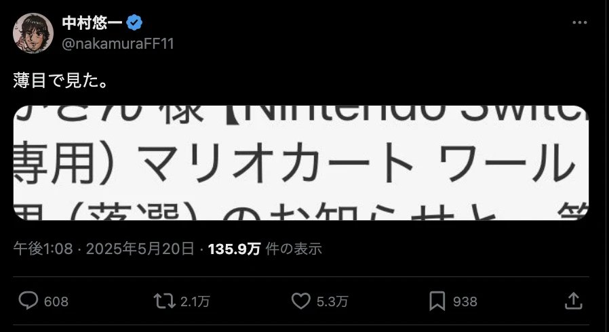Click the reply speech bubble icon

coord(28,302)
